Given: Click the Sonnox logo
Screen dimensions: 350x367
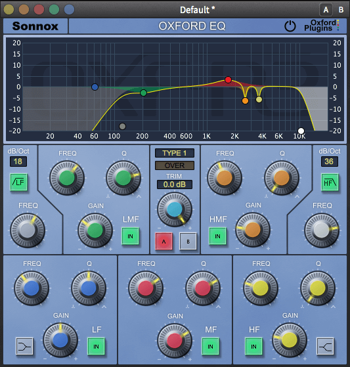Looking at the screenshot, I should click(35, 26).
